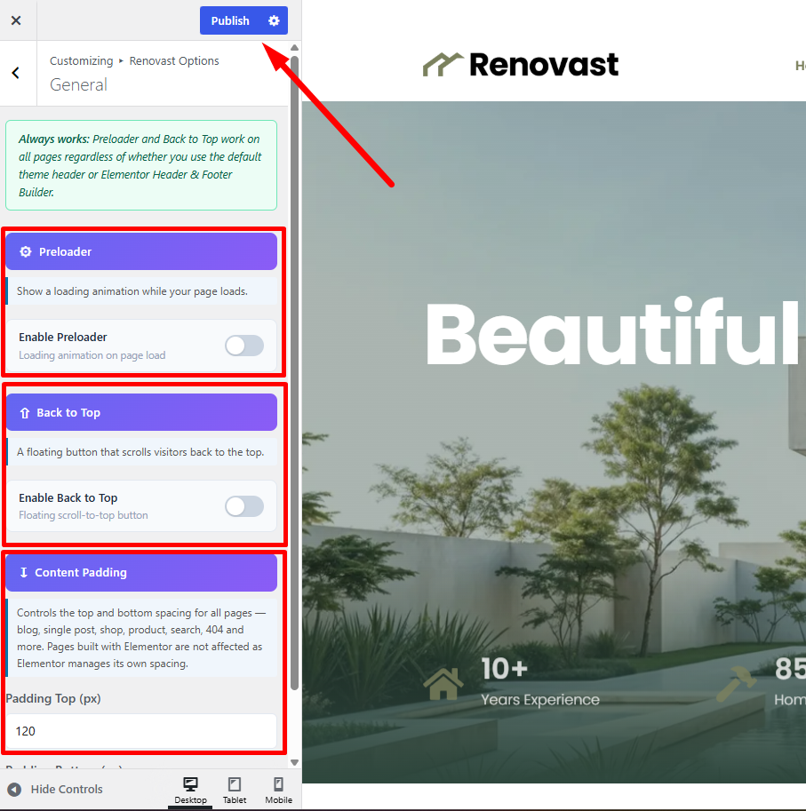This screenshot has width=806, height=811.
Task: Close the Customizer with the X icon
Action: 16,20
